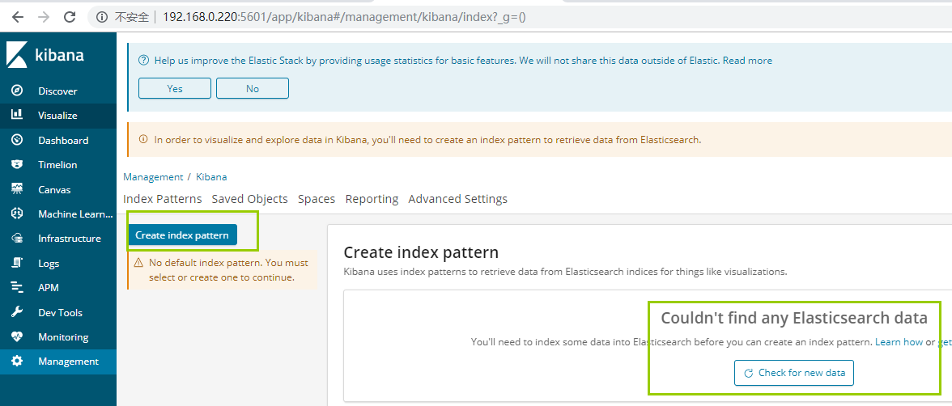The width and height of the screenshot is (952, 406).
Task: Click the Timelion icon in sidebar
Action: [x=17, y=164]
